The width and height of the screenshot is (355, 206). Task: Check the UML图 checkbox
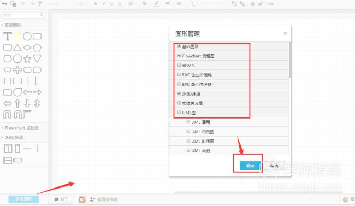click(x=179, y=113)
